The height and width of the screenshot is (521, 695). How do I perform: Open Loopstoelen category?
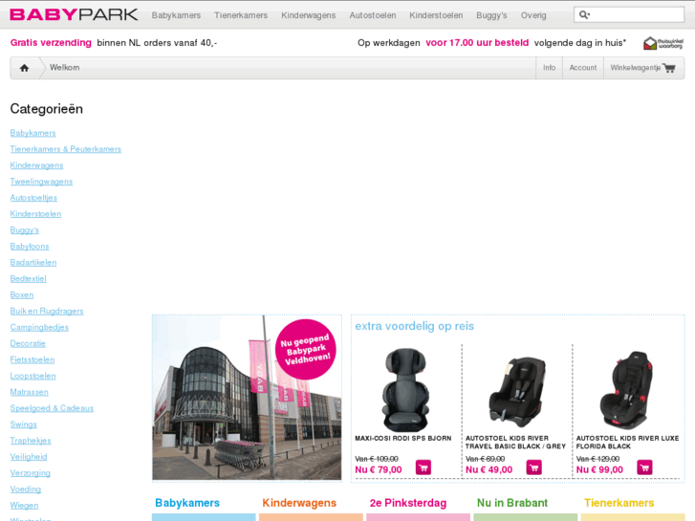point(33,376)
